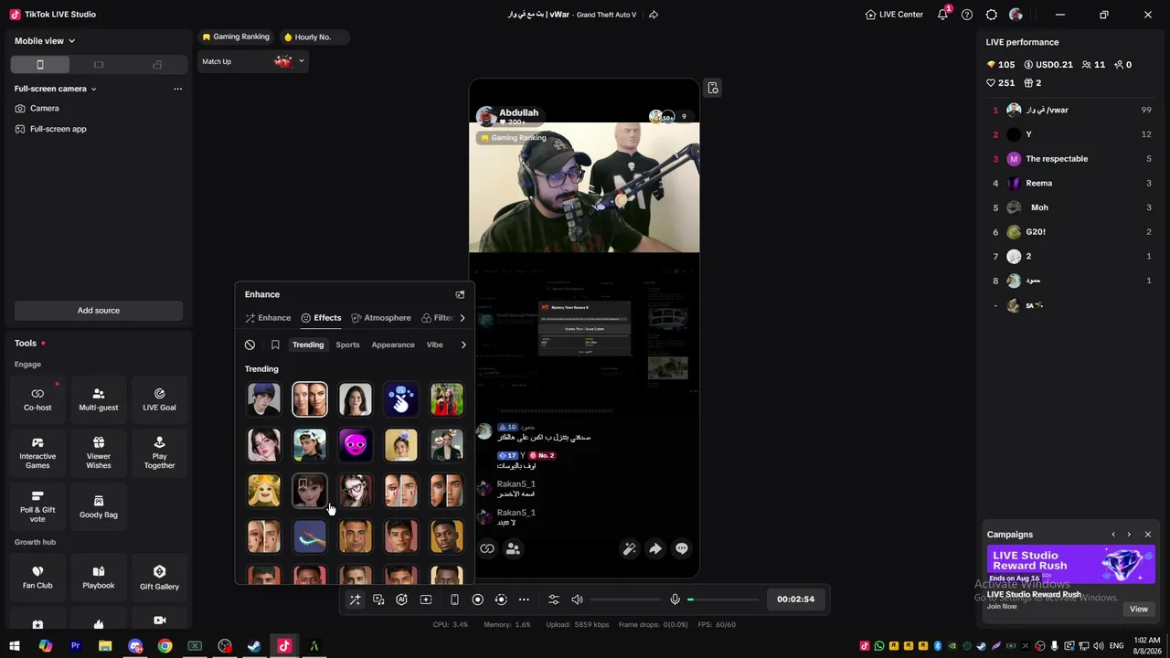This screenshot has width=1170, height=658.
Task: Click the campaign View button
Action: click(x=1139, y=609)
